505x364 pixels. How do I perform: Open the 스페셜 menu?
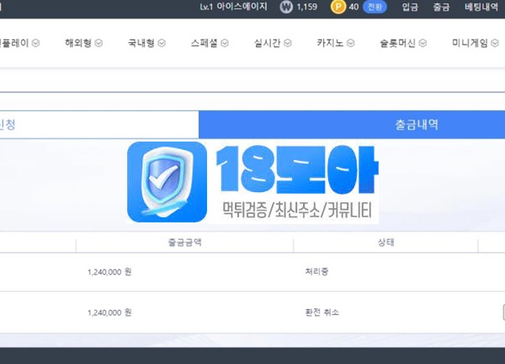pyautogui.click(x=205, y=43)
